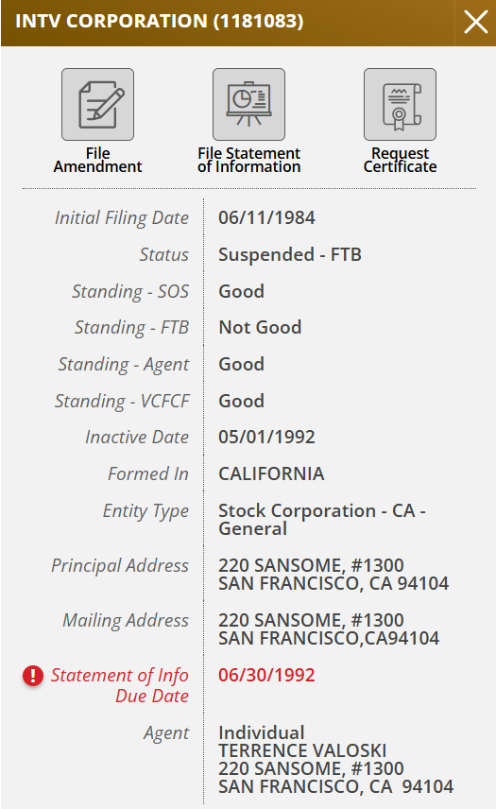Click the File Statement of Information label
The height and width of the screenshot is (809, 496).
pos(249,160)
